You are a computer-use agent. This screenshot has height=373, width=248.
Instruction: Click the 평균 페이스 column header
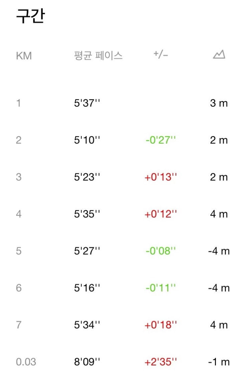pyautogui.click(x=98, y=55)
